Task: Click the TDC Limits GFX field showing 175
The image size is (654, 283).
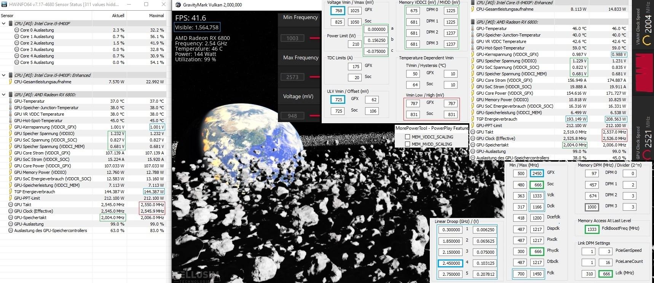Action: point(355,66)
